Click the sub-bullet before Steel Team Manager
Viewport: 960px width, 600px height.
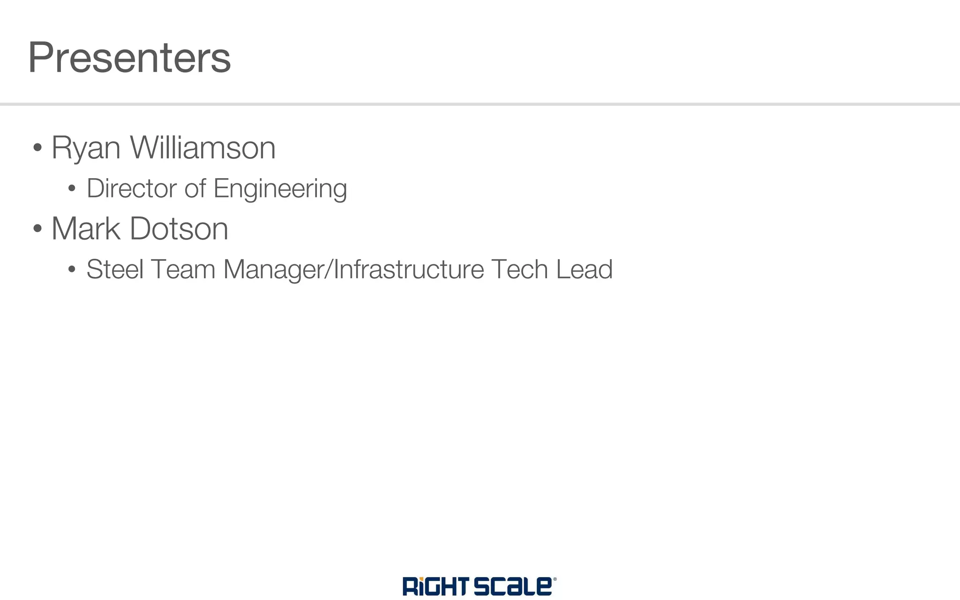click(72, 270)
